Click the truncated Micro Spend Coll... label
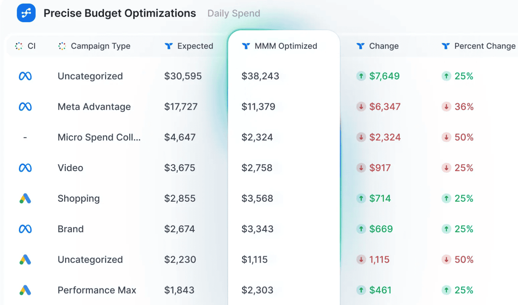 [99, 137]
